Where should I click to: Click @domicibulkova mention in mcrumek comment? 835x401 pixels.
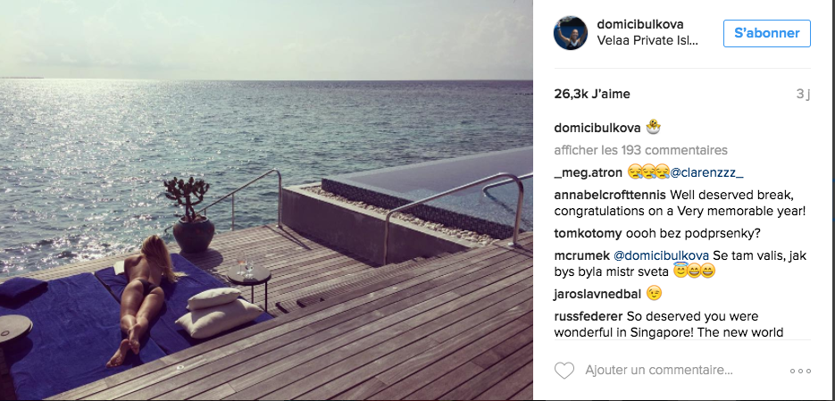[662, 255]
